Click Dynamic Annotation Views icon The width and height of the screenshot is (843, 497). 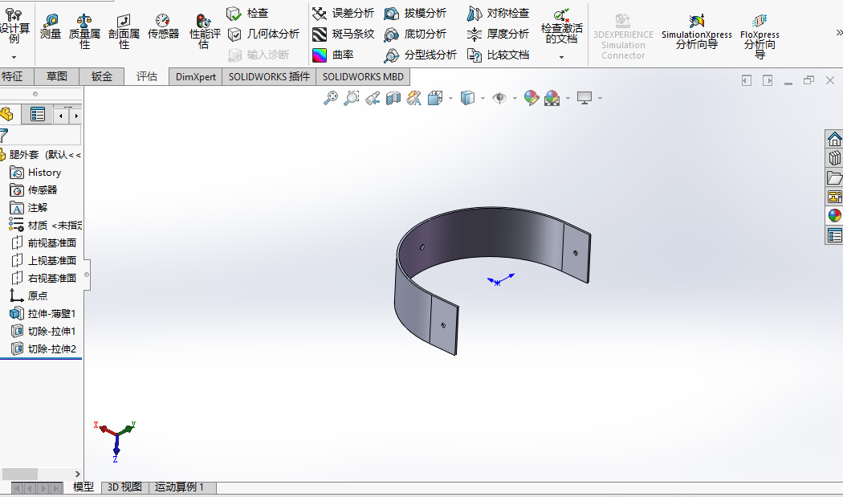pyautogui.click(x=414, y=98)
